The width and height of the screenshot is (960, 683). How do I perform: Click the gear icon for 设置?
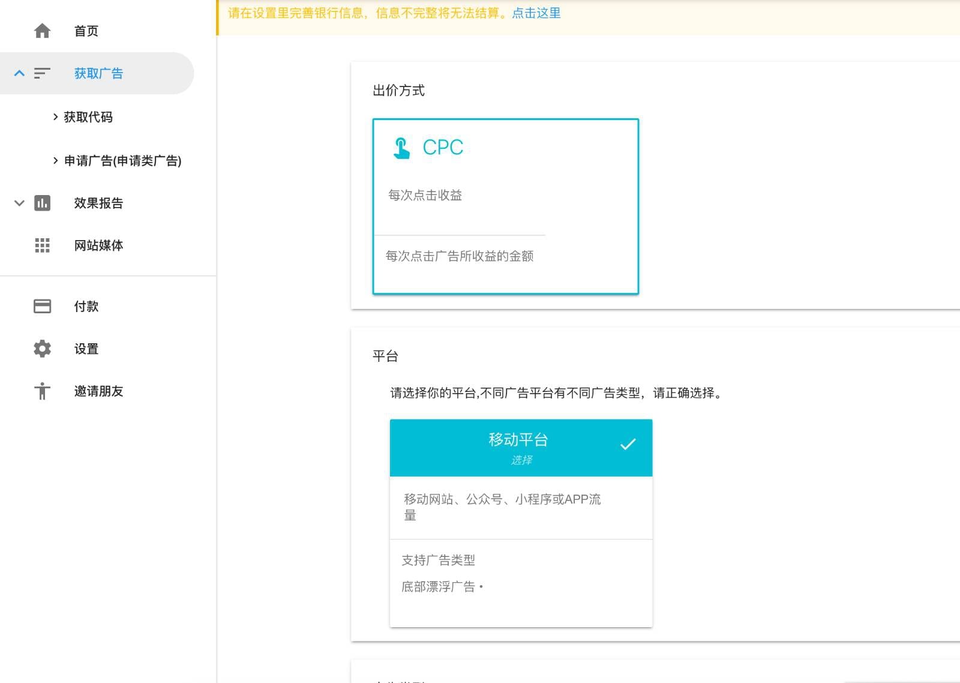point(42,349)
